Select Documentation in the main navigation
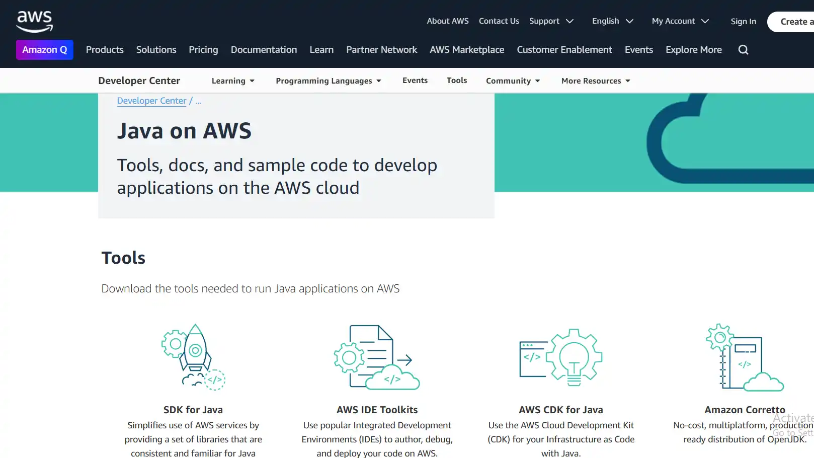Image resolution: width=814 pixels, height=458 pixels. [264, 49]
